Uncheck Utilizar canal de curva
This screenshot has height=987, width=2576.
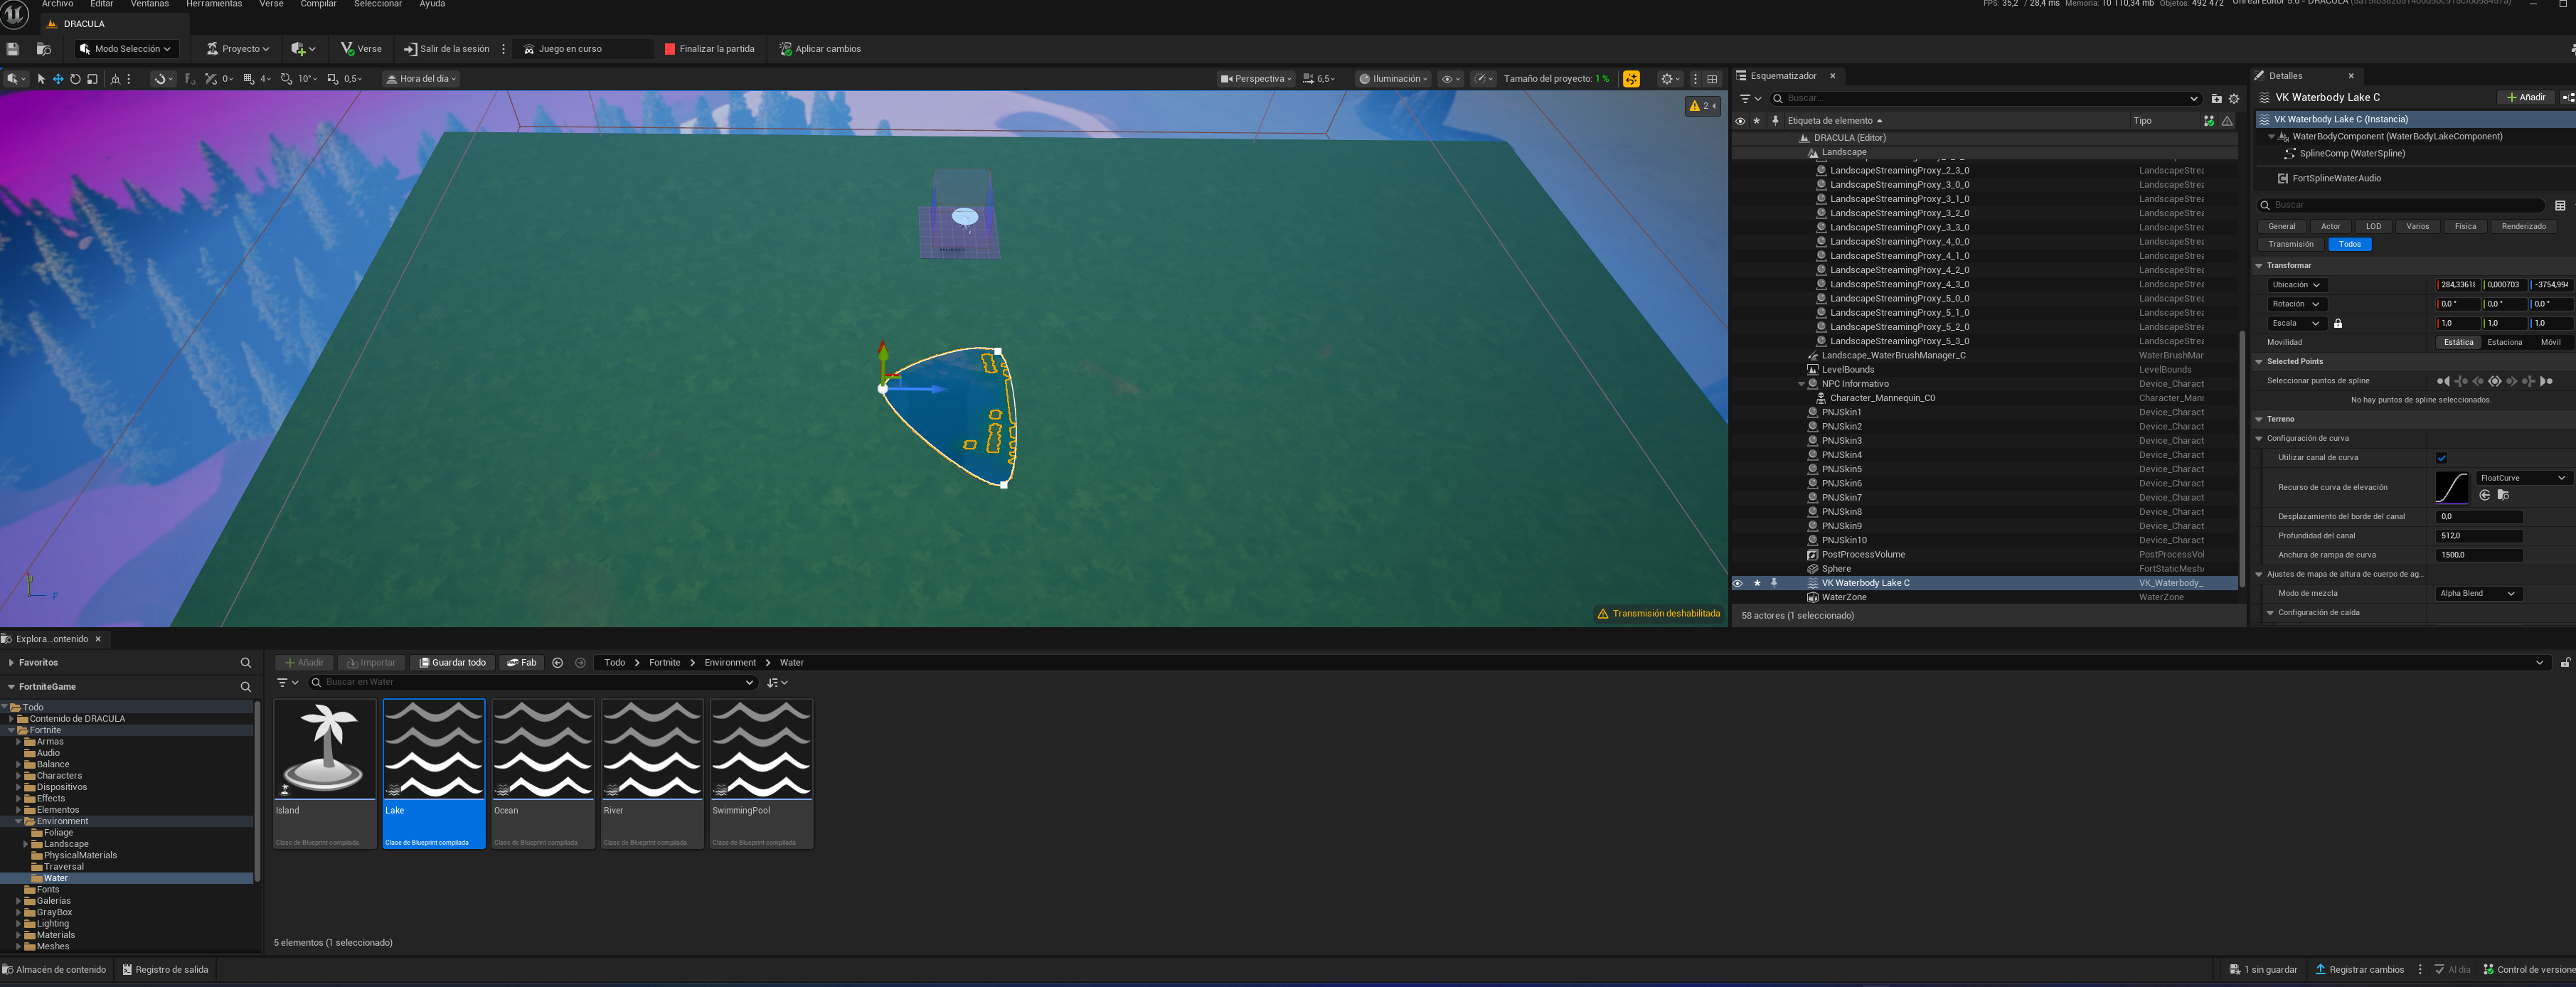[2441, 458]
